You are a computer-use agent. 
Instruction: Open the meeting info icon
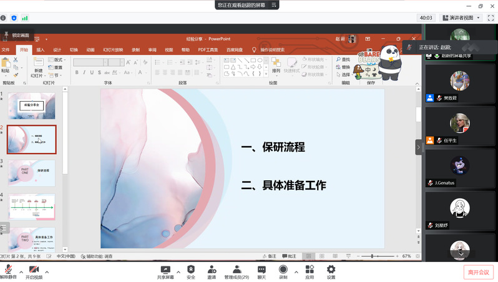pyautogui.click(x=4, y=18)
